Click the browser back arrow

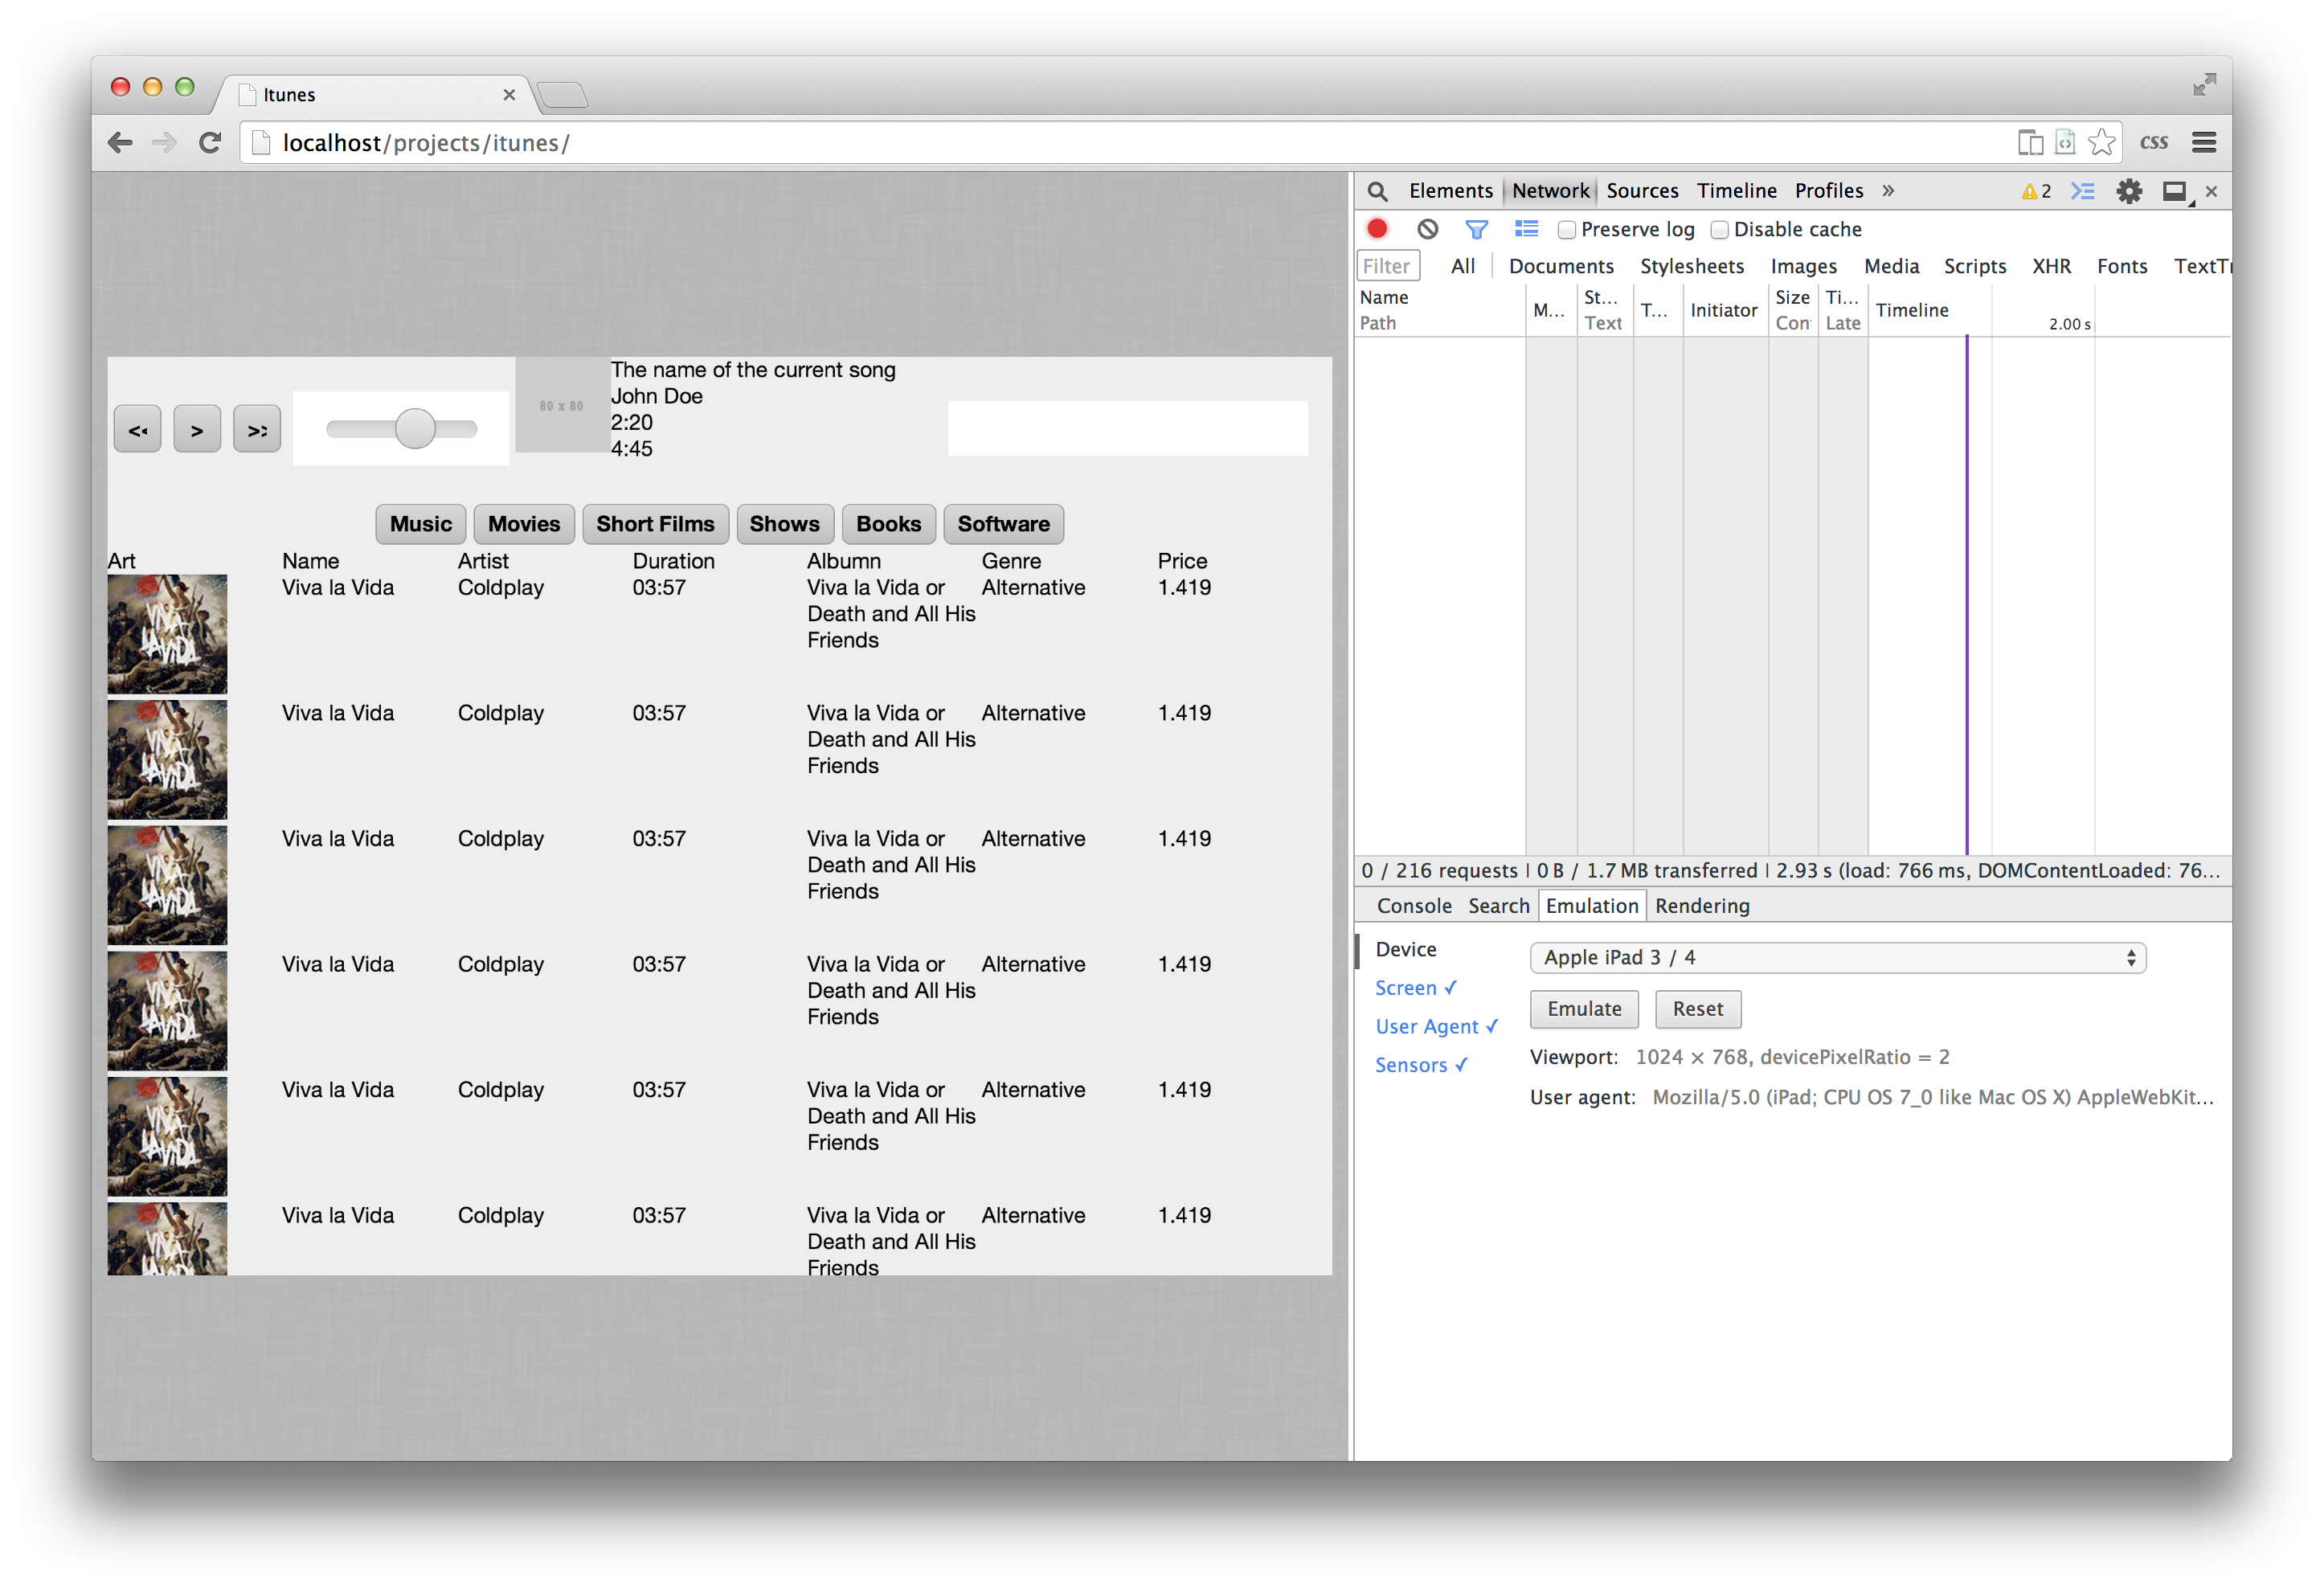[x=120, y=143]
